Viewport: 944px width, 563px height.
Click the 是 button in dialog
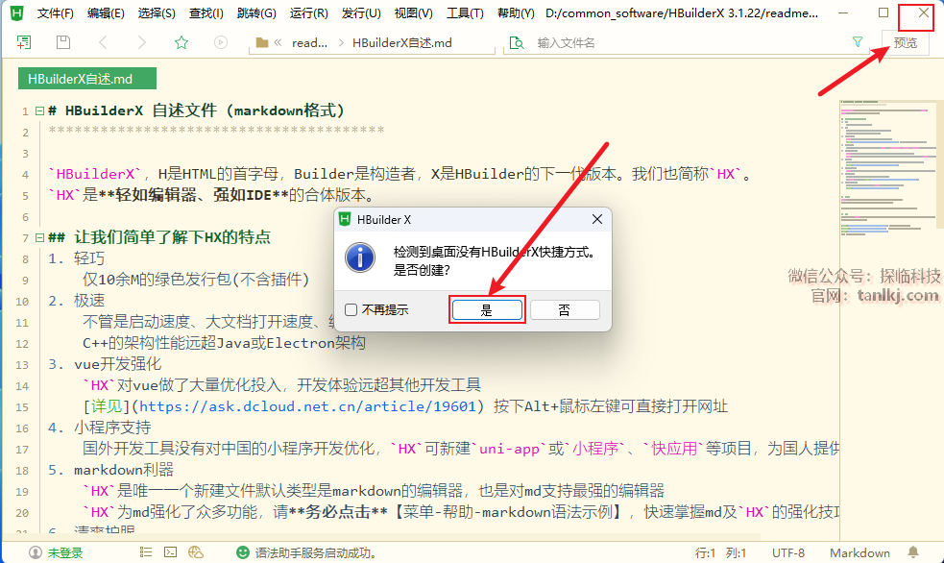[x=487, y=310]
